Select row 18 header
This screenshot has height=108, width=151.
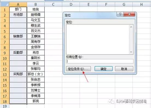(5, 101)
